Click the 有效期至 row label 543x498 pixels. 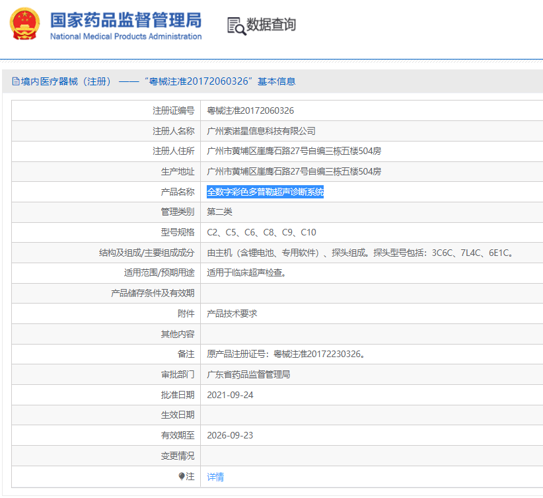[x=178, y=435]
